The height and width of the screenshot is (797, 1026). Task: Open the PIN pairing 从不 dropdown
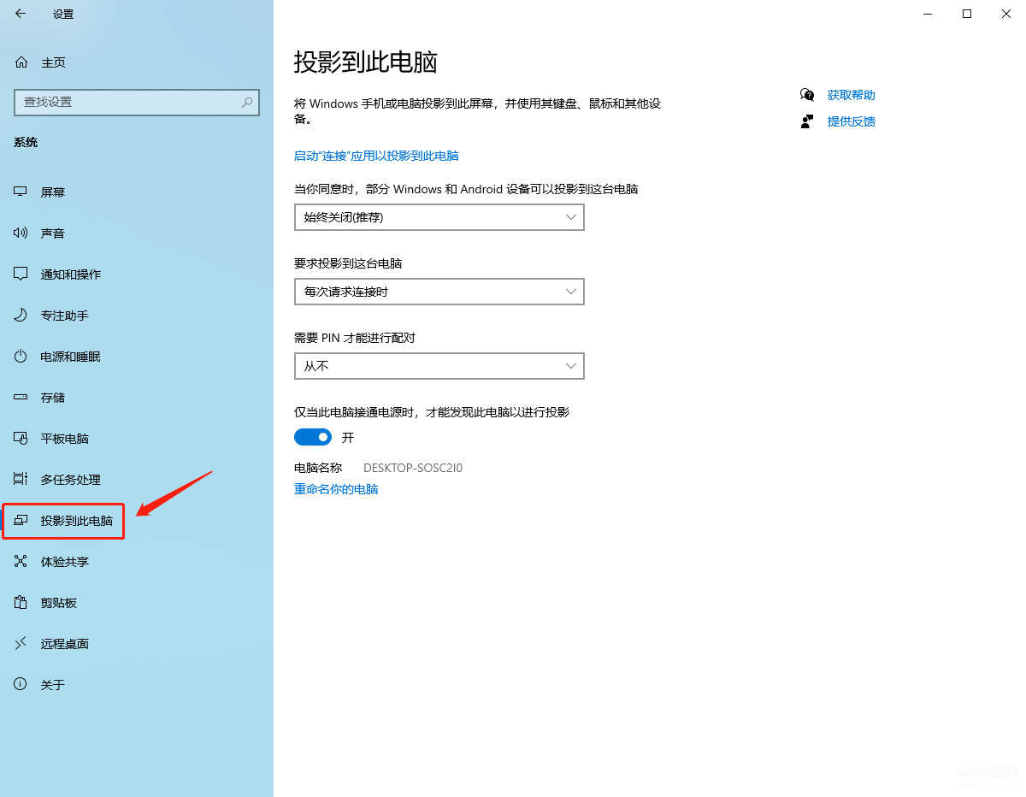(x=439, y=366)
